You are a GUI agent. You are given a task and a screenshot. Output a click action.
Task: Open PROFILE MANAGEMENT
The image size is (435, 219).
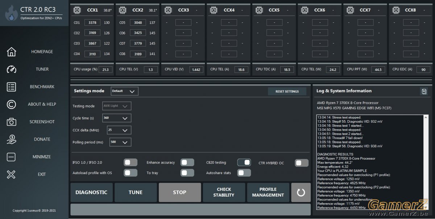click(x=268, y=192)
